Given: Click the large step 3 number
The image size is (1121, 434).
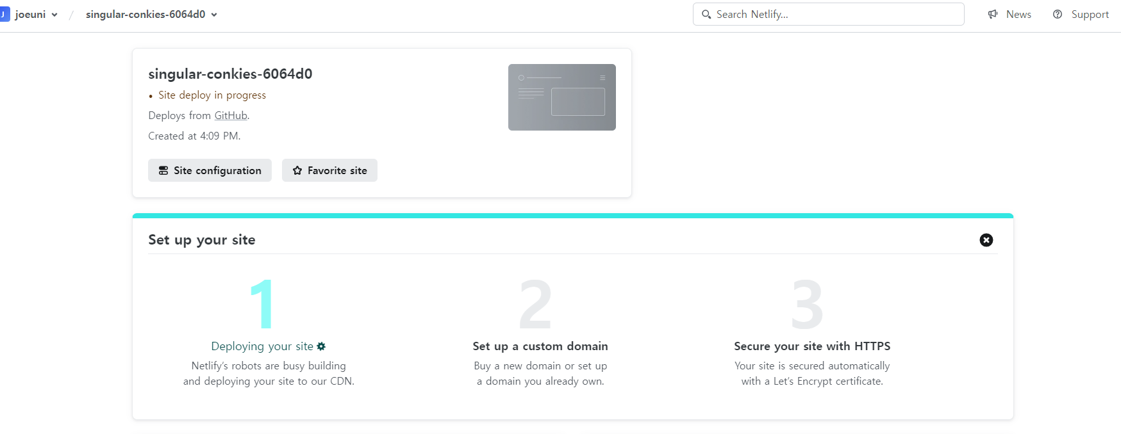Looking at the screenshot, I should click(808, 304).
